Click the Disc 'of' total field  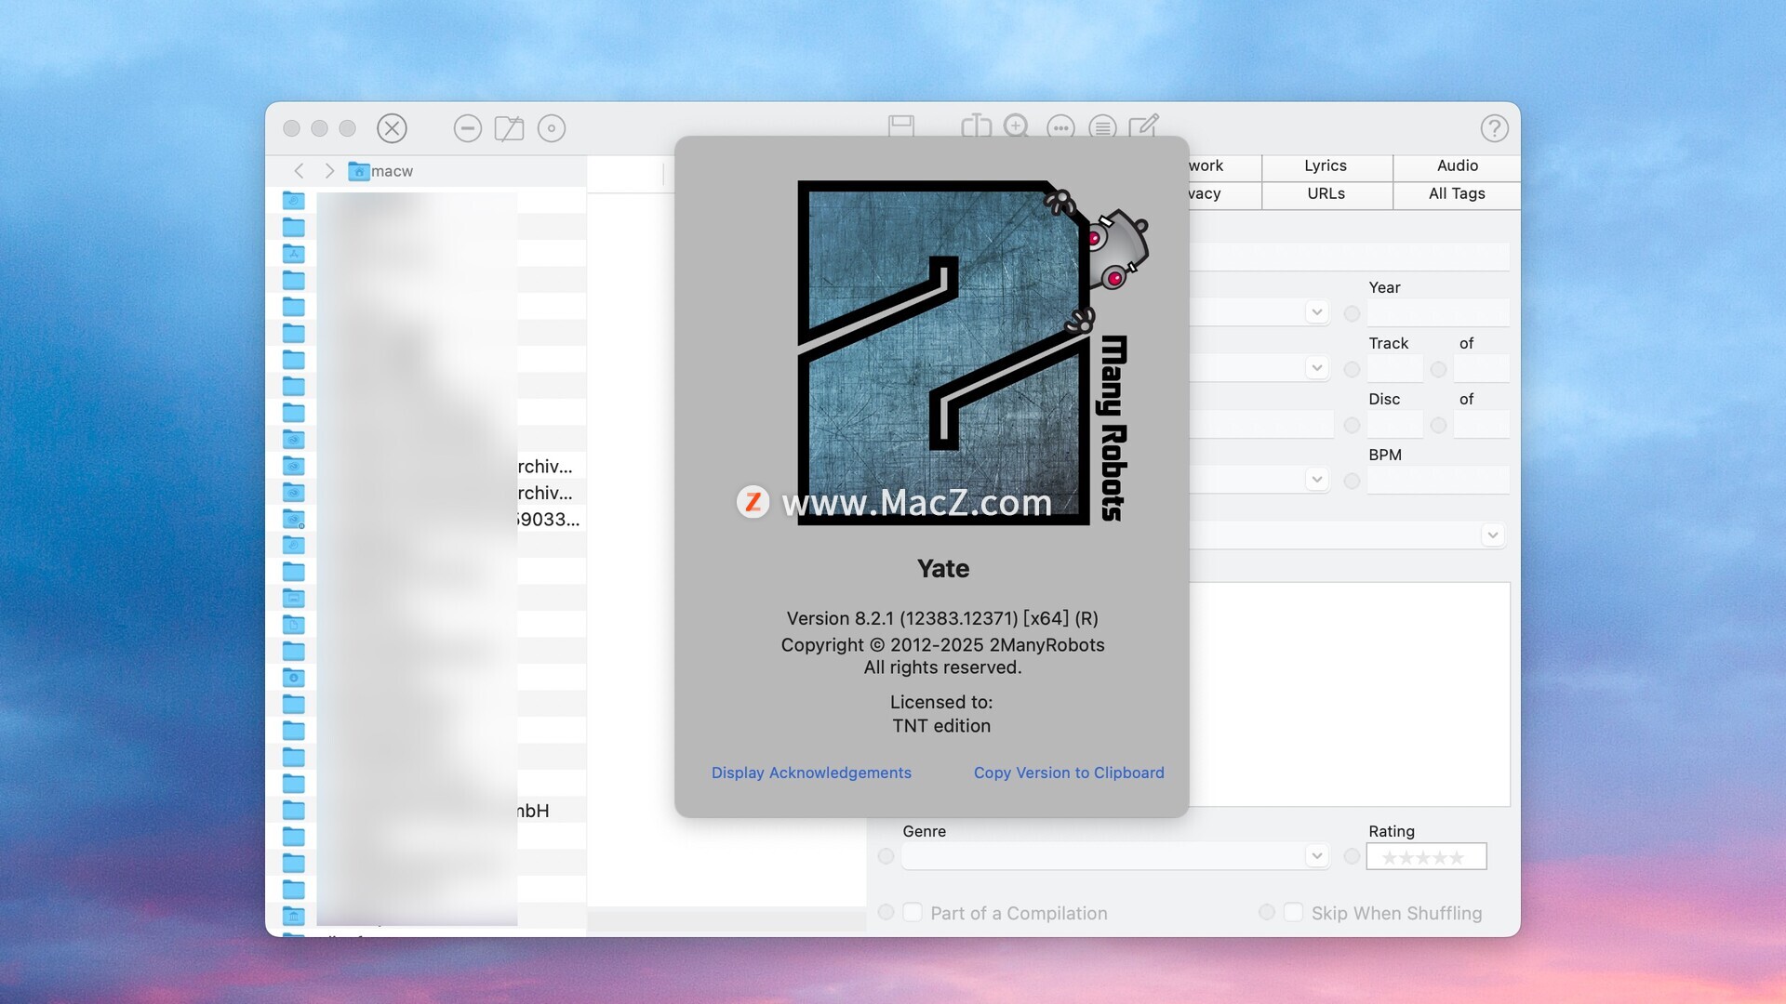[x=1482, y=425]
